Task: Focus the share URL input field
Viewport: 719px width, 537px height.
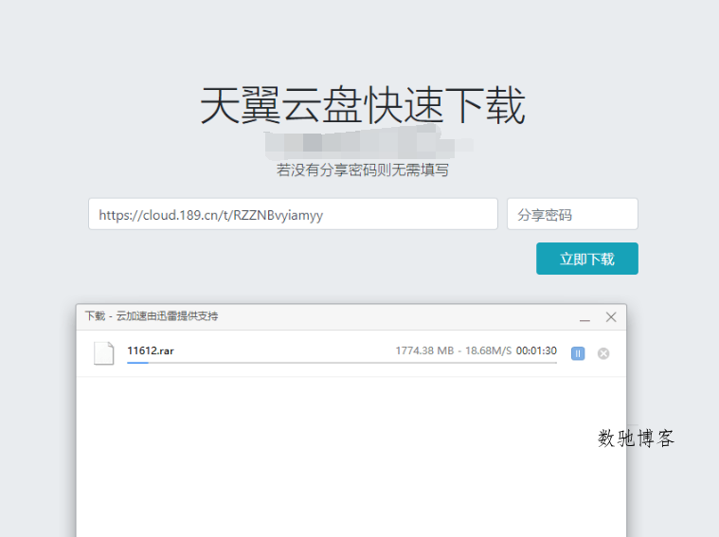Action: click(x=293, y=214)
